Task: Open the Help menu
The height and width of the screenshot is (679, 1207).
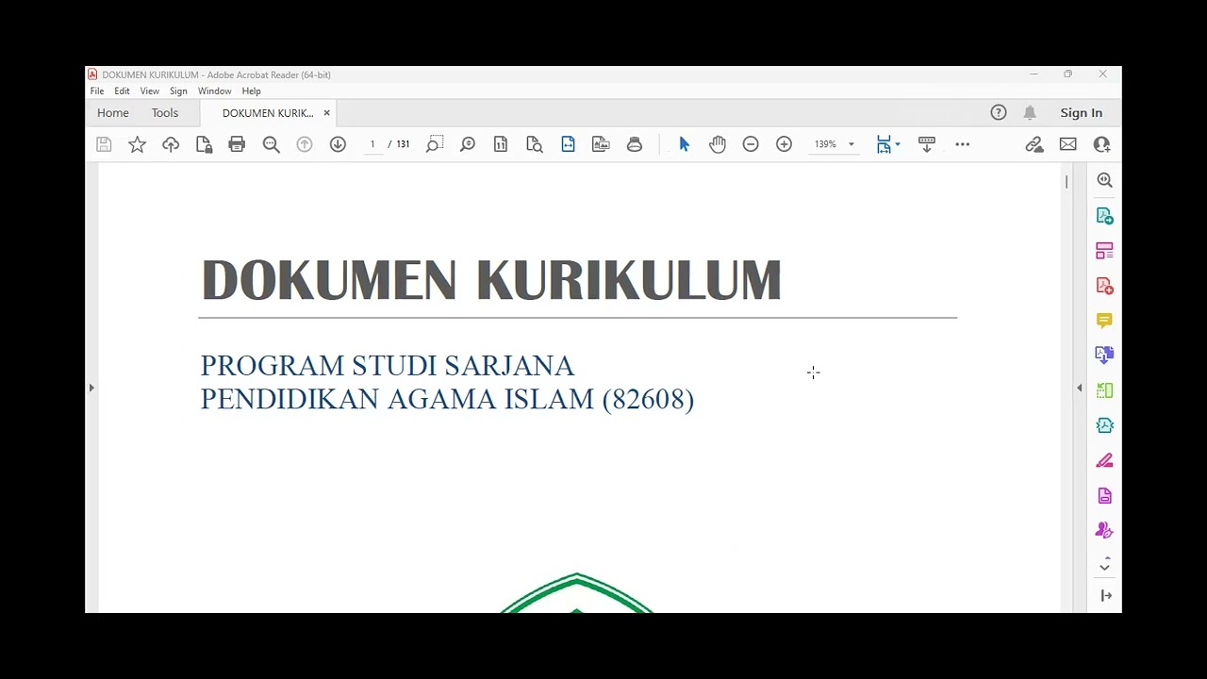Action: coord(251,91)
